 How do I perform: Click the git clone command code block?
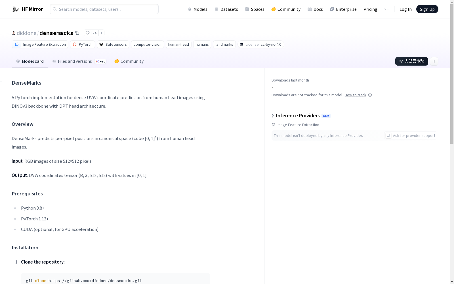115,279
